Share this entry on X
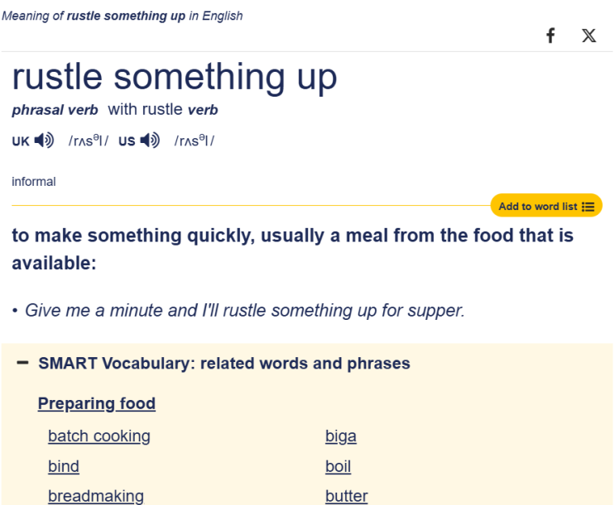615x505 pixels. [x=589, y=36]
